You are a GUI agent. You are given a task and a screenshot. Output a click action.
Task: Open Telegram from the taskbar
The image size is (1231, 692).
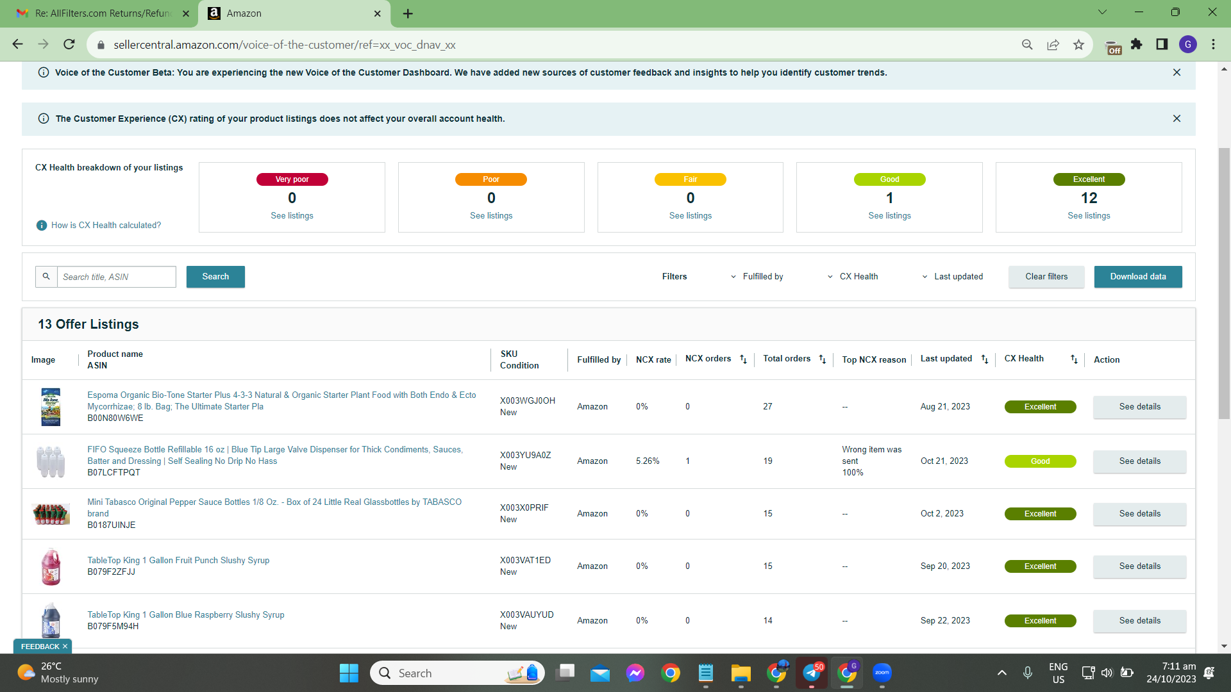[812, 673]
